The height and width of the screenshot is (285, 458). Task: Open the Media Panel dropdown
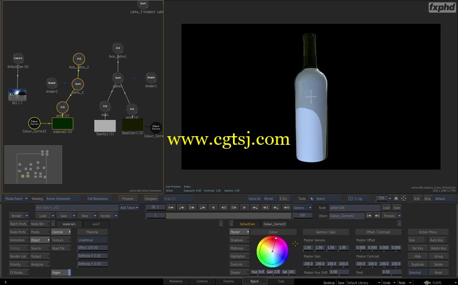(x=16, y=199)
